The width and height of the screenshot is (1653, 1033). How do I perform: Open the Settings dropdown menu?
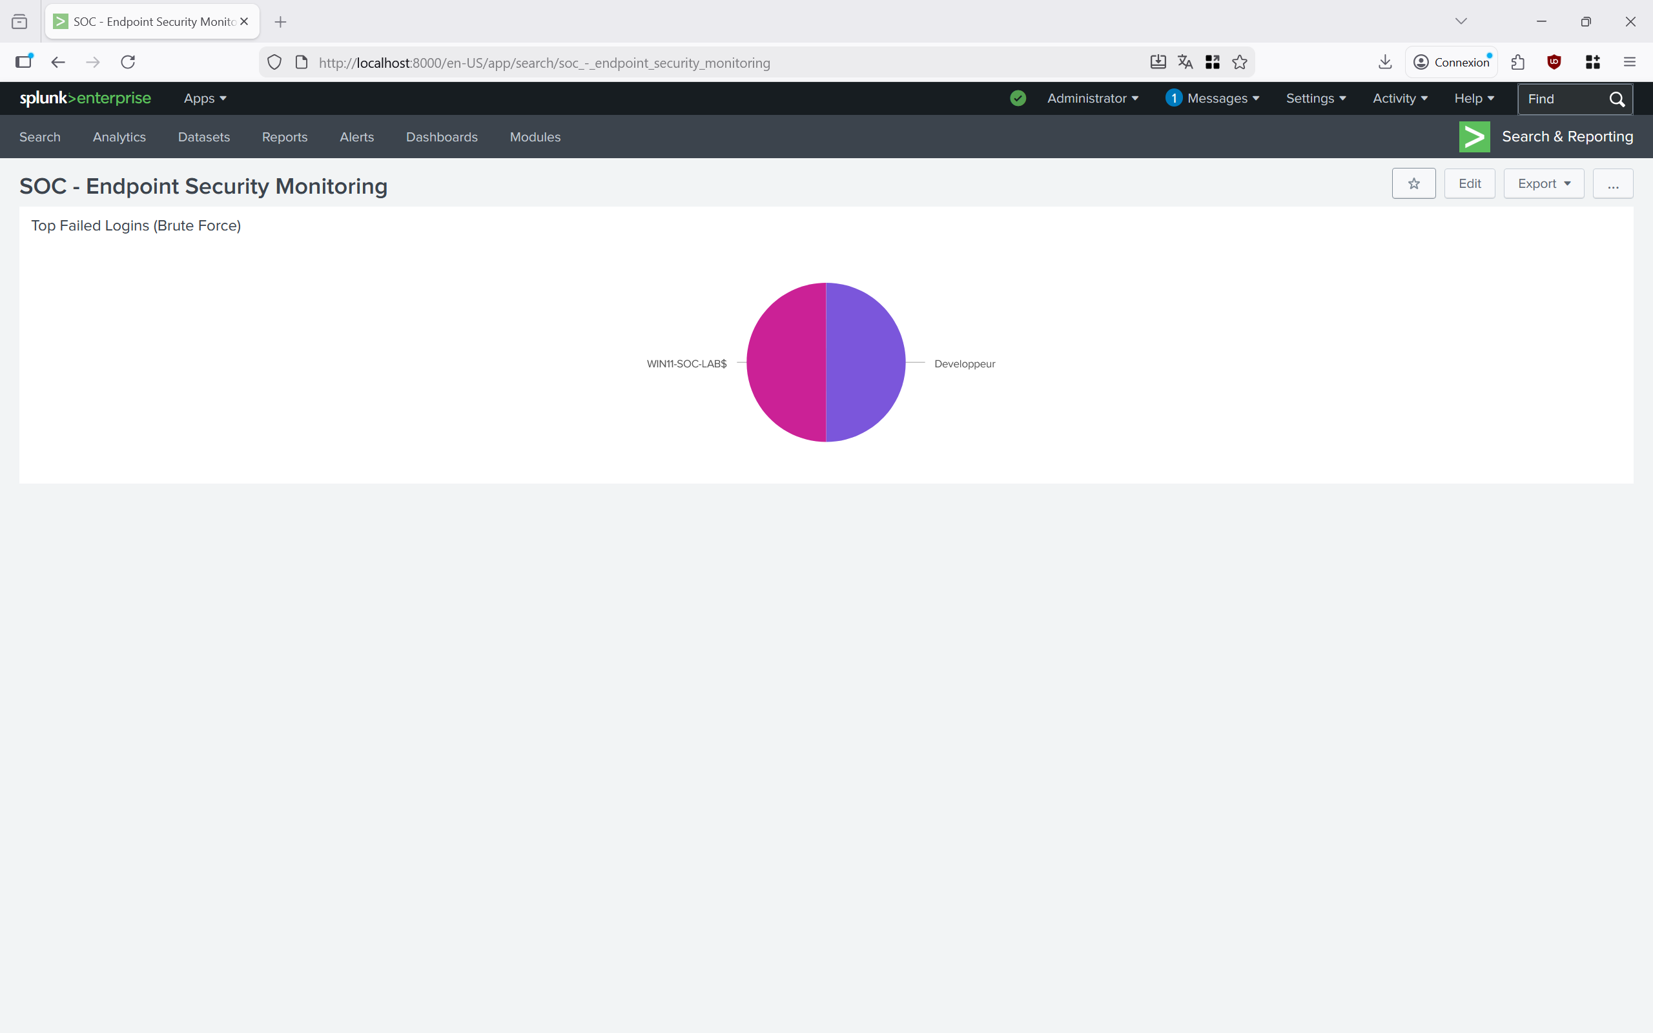point(1315,98)
